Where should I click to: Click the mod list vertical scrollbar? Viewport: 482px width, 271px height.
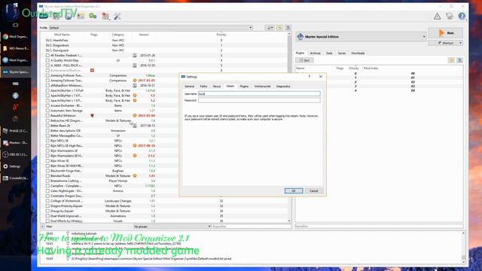289,127
